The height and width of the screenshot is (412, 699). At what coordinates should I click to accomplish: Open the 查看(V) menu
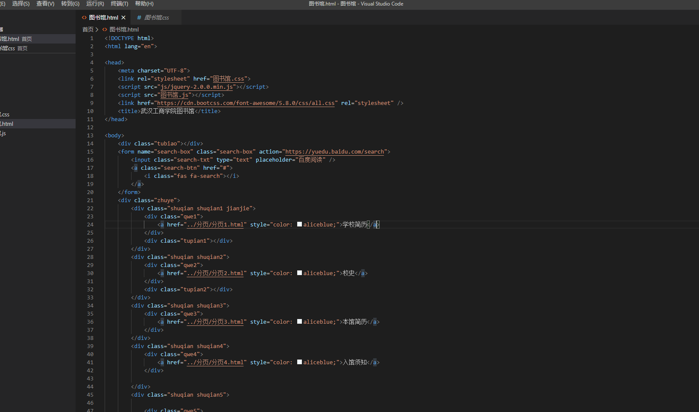[45, 3]
